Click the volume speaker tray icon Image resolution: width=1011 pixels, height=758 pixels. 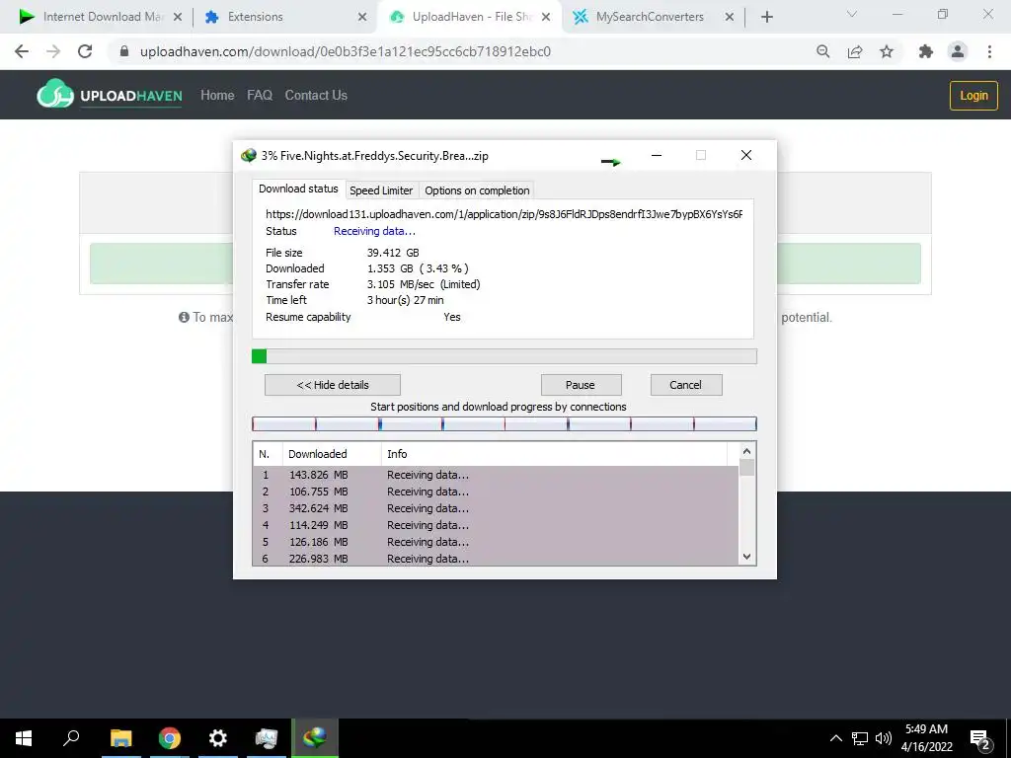[x=884, y=738]
